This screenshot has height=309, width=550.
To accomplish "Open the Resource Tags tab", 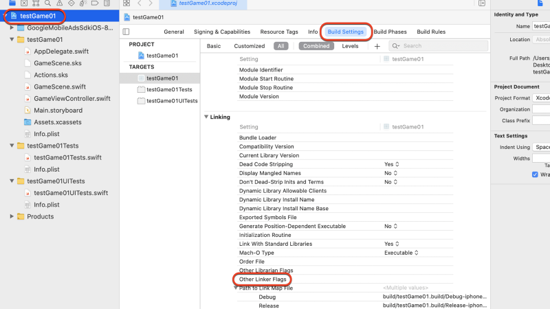I will [279, 32].
